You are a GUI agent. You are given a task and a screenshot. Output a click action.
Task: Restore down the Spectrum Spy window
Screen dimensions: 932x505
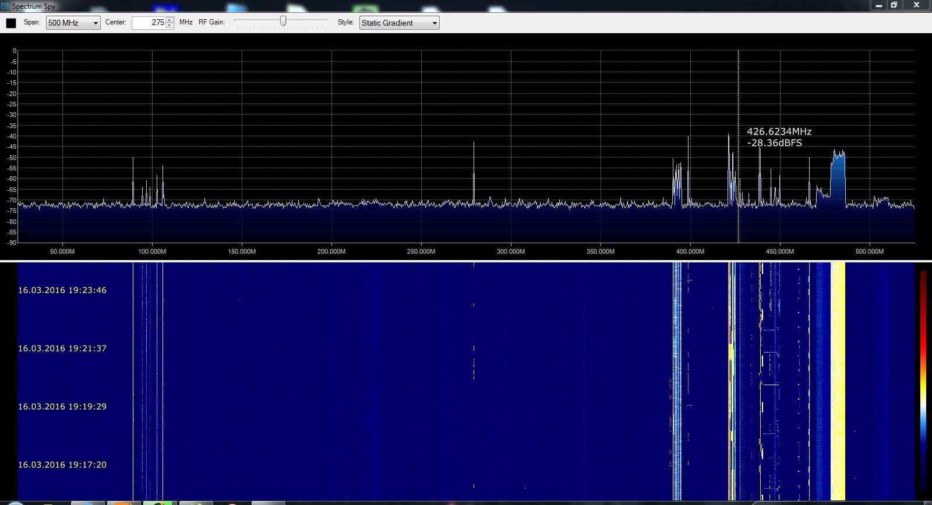[x=895, y=5]
